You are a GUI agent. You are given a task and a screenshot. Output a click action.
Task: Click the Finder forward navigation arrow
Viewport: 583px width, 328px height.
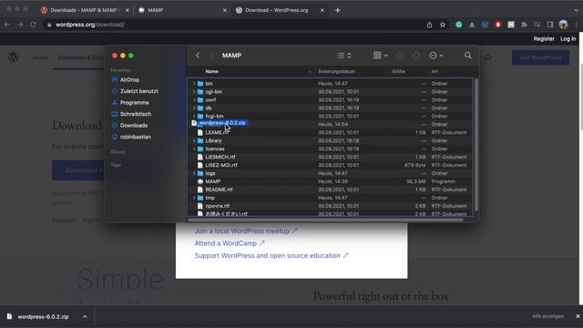click(x=212, y=56)
